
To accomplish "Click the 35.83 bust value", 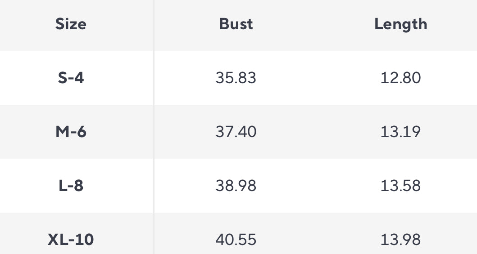I will click(x=236, y=78).
